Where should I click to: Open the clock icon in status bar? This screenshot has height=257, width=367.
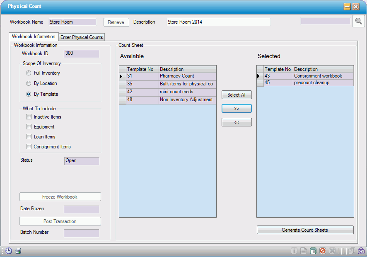9,251
